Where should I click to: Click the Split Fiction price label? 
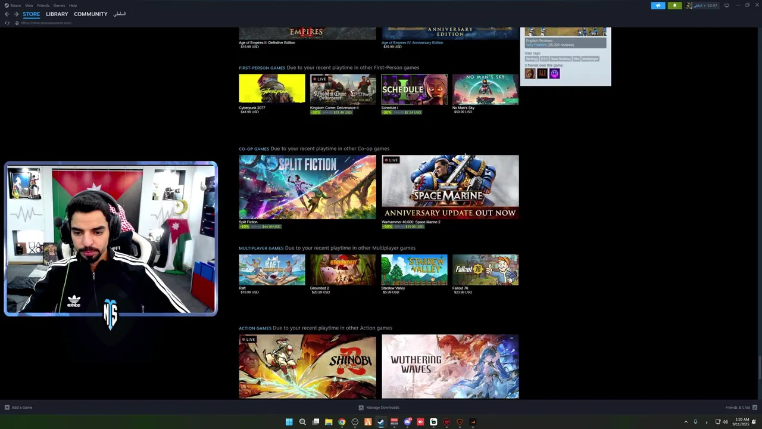[x=260, y=226]
